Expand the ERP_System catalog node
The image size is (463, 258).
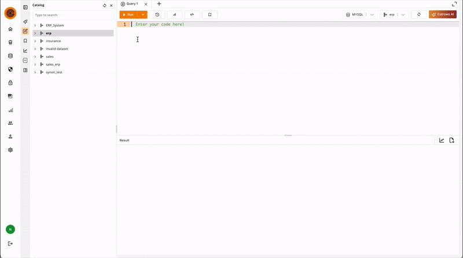point(35,25)
